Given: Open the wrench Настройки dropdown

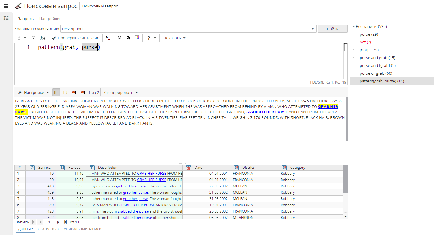Looking at the screenshot, I should 33,92.
